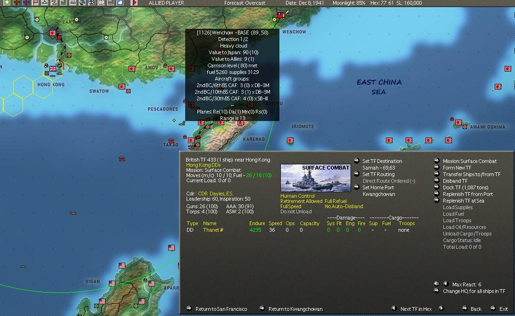Click the orange flag toolbar icon
Viewport: 515px width, 316px height.
point(35,3)
